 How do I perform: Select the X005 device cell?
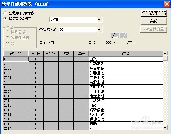point(16,82)
